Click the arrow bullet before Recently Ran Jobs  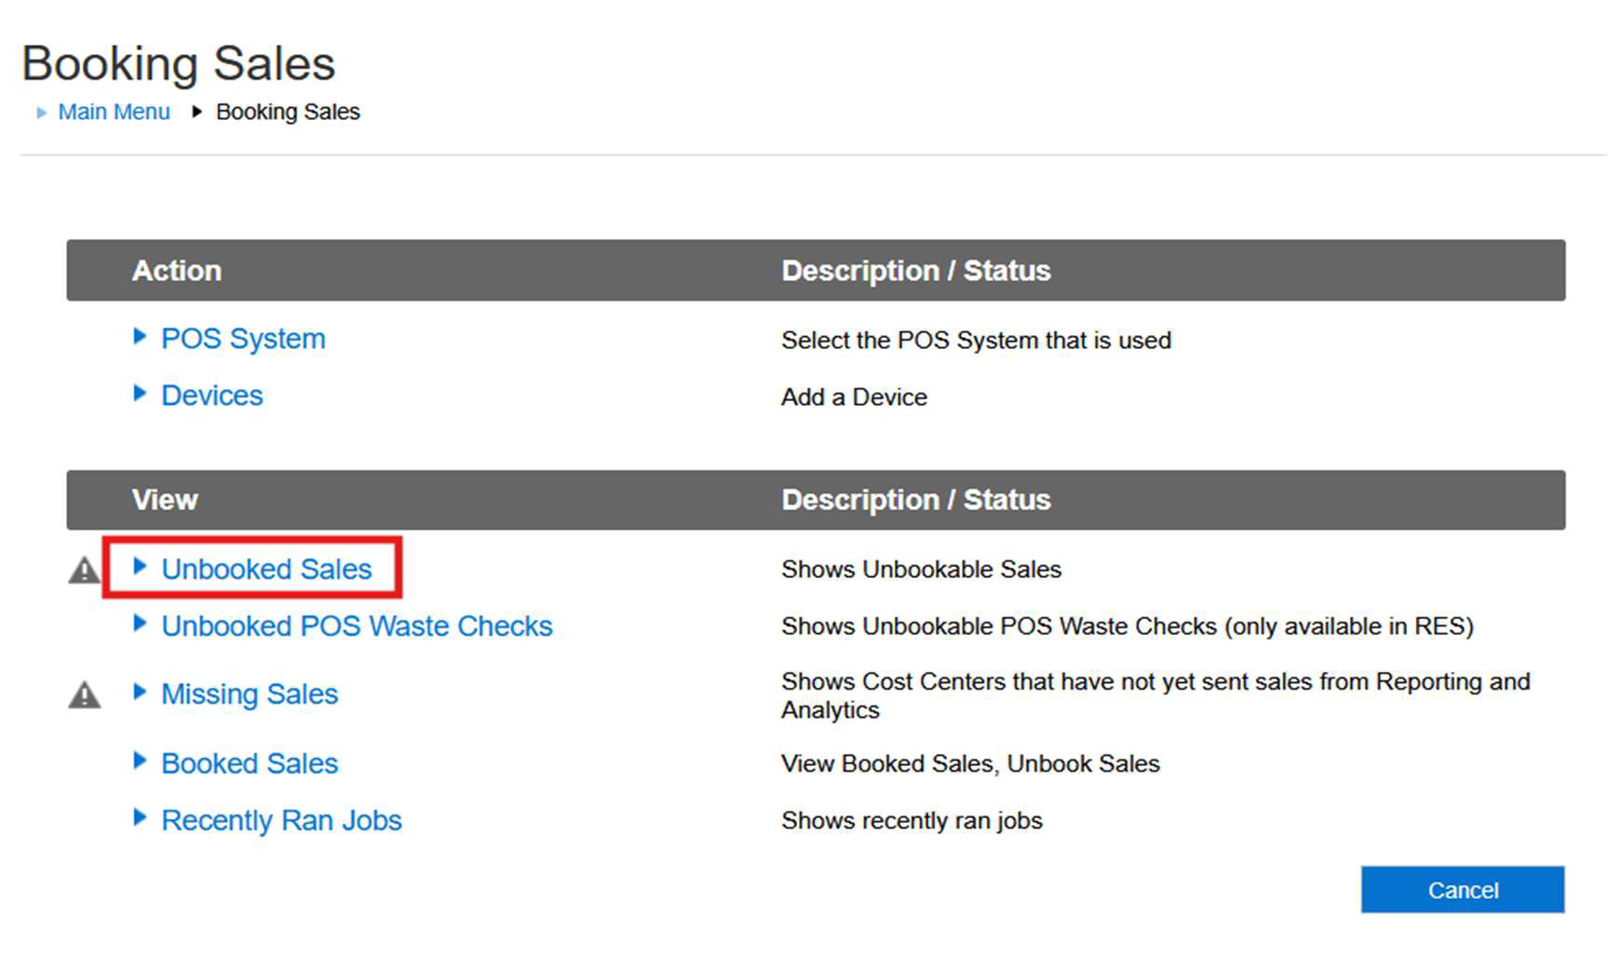[140, 818]
